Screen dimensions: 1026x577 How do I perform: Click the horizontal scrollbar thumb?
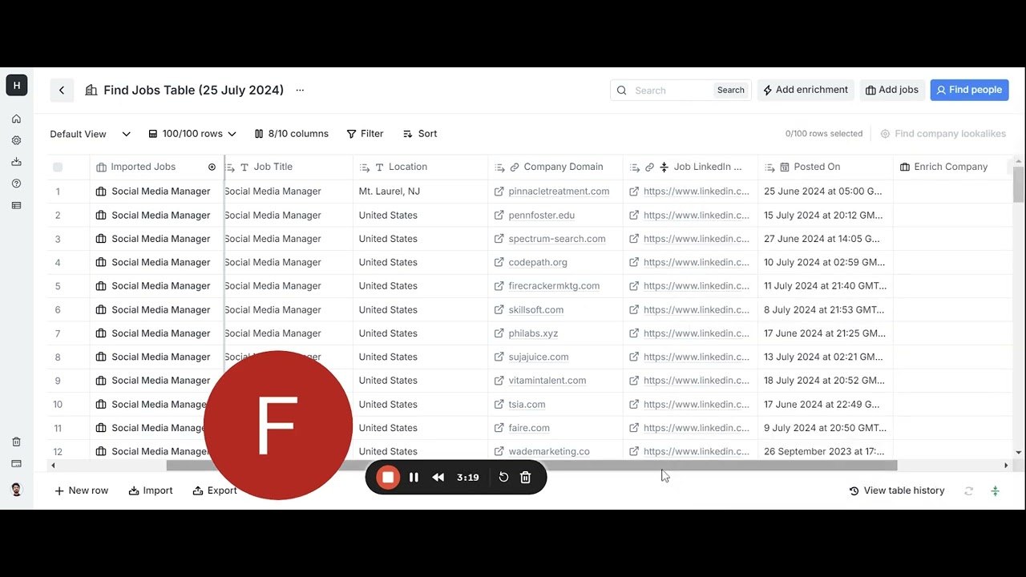[531, 466]
